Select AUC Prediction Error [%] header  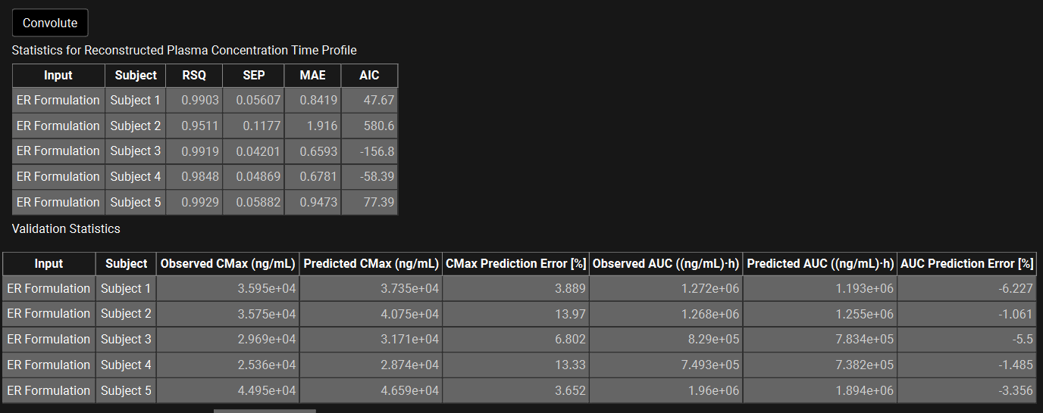[x=966, y=263]
